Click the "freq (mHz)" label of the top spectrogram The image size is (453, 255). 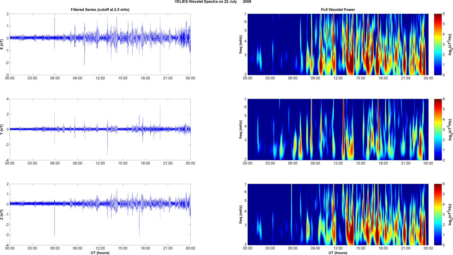tap(241, 44)
